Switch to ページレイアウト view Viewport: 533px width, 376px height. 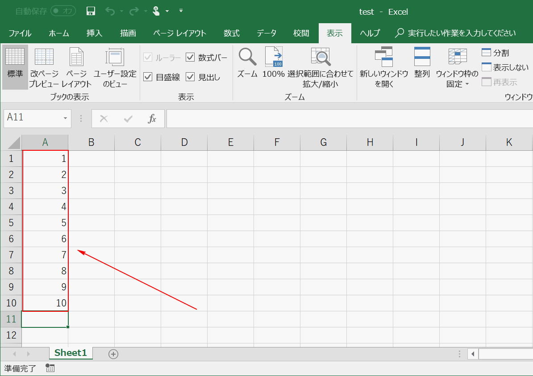click(x=76, y=67)
